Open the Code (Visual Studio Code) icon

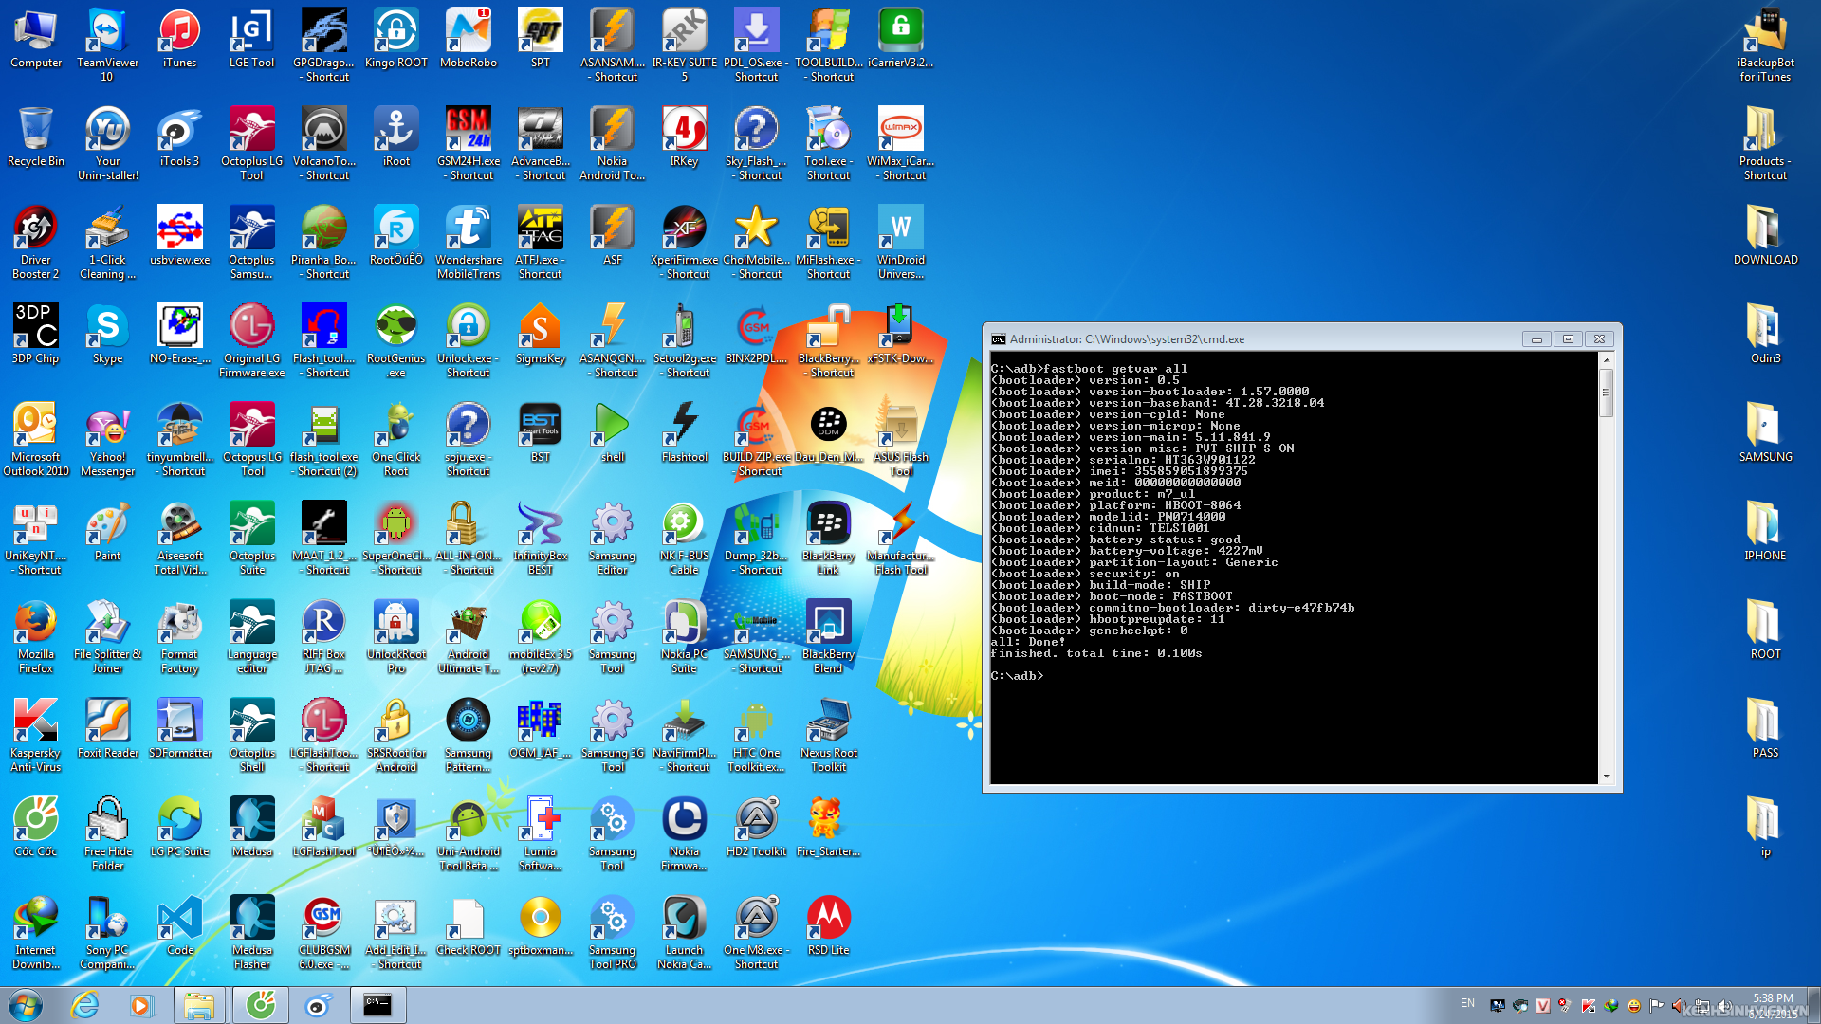click(x=179, y=925)
